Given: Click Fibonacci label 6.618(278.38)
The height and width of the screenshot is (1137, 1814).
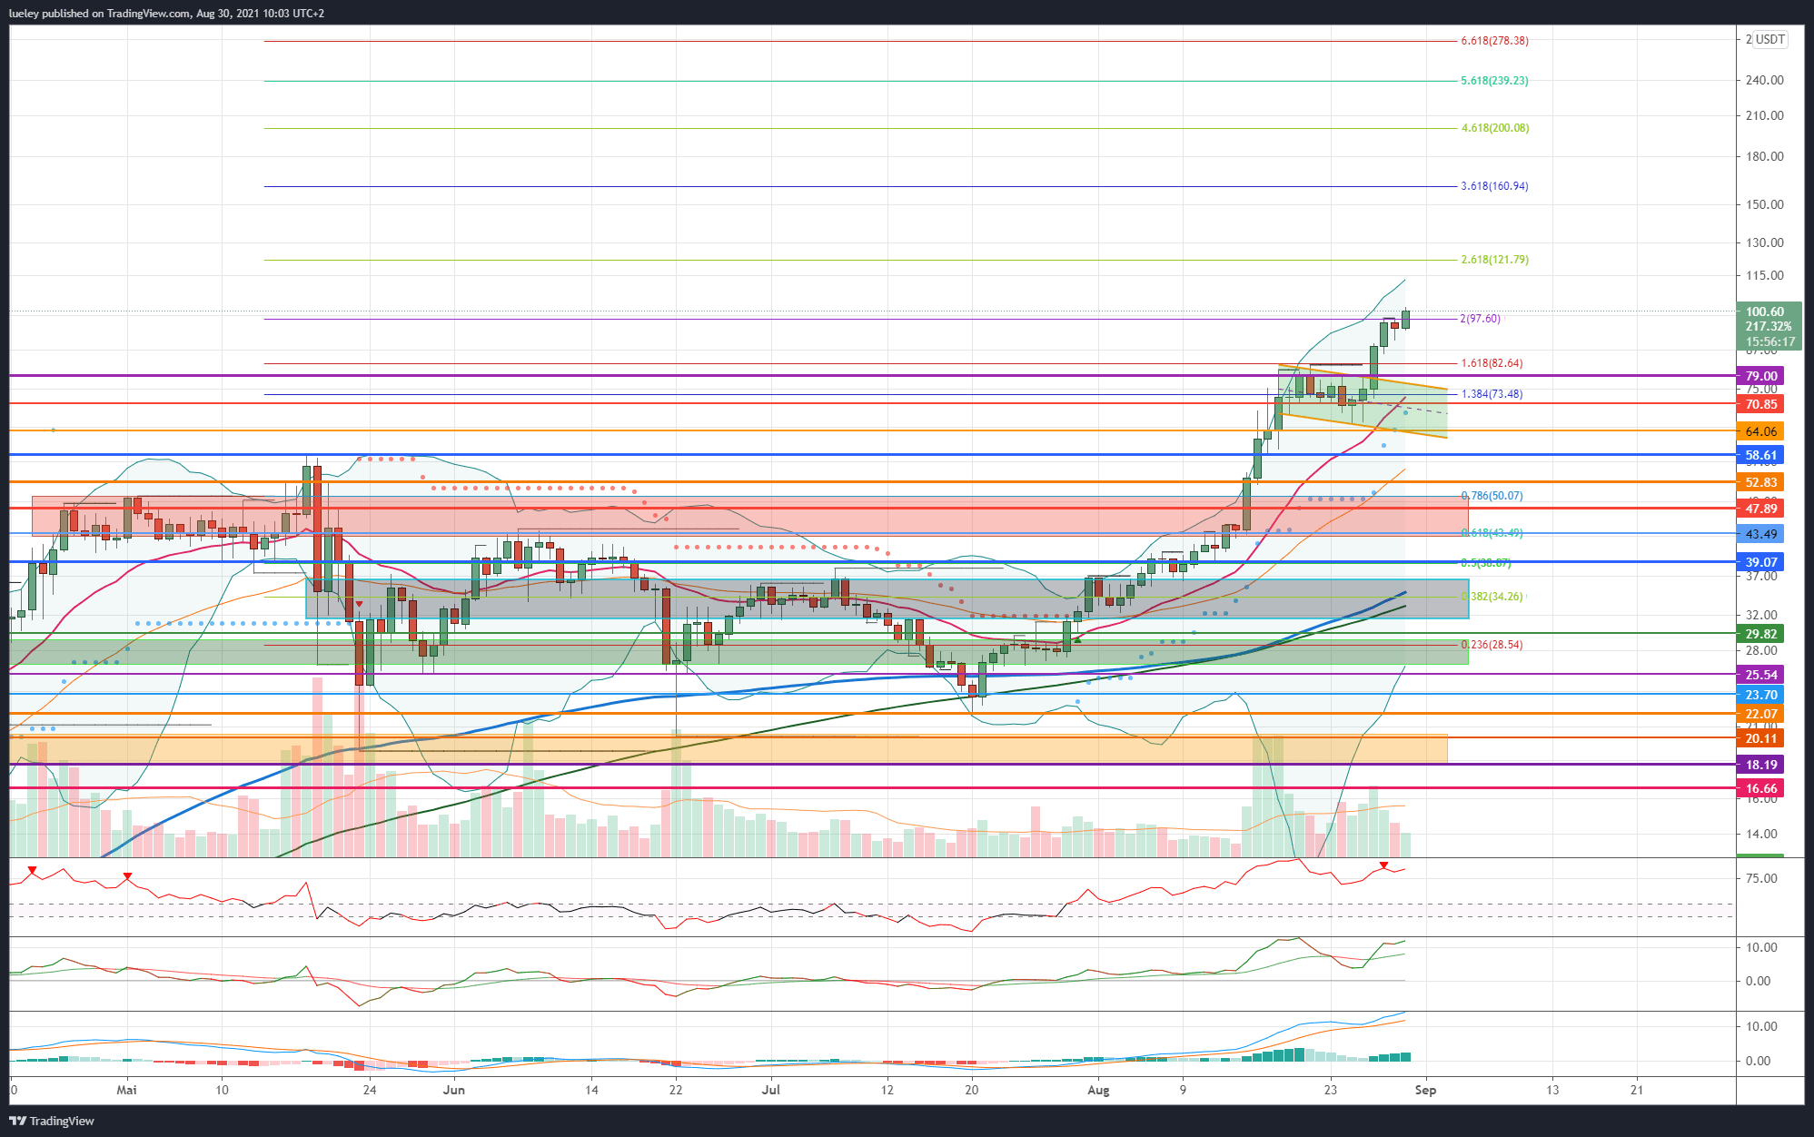Looking at the screenshot, I should 1494,41.
